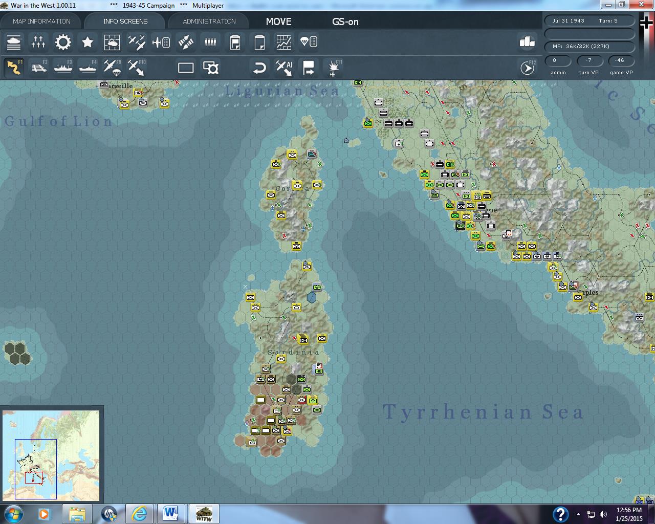Select F3 naval transport ship mode
Screen dimensions: 655x524
pyautogui.click(x=63, y=68)
